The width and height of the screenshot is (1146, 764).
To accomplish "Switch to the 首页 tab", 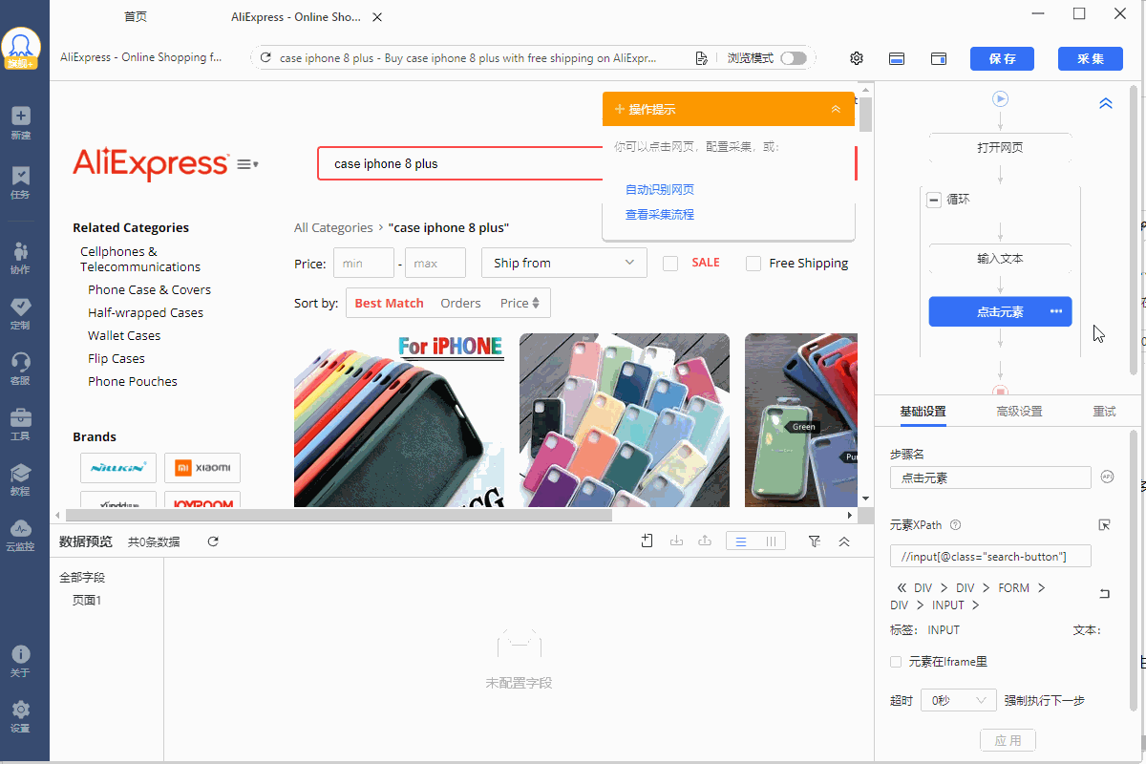I will point(136,17).
